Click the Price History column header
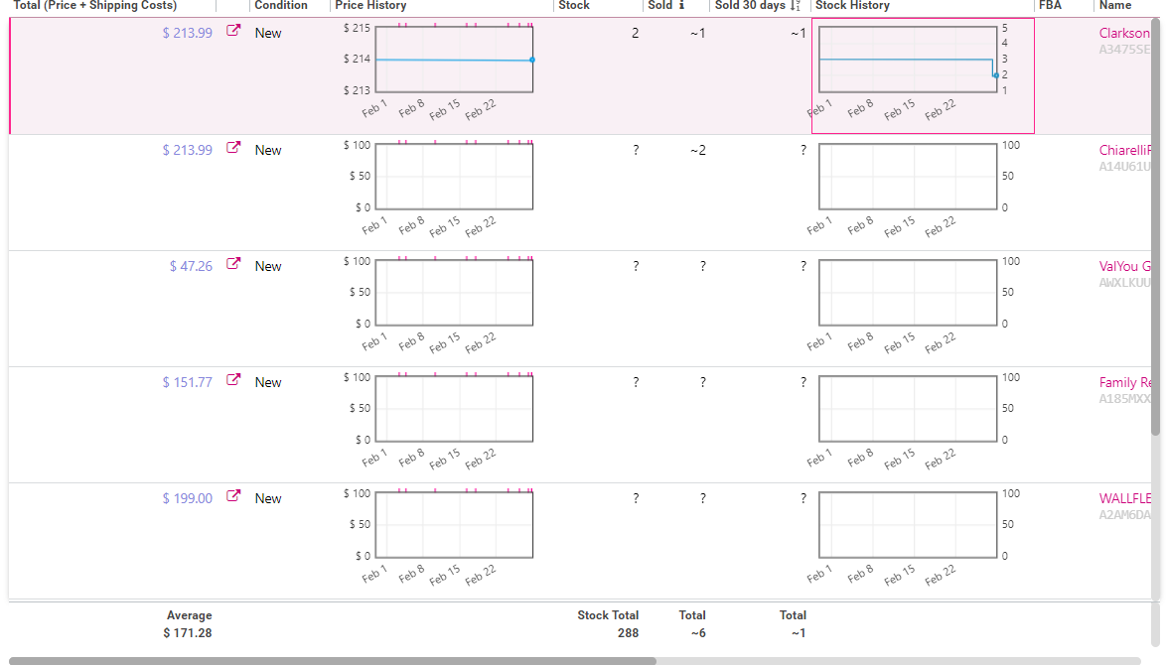Screen dimensions: 1166x665 (370, 5)
